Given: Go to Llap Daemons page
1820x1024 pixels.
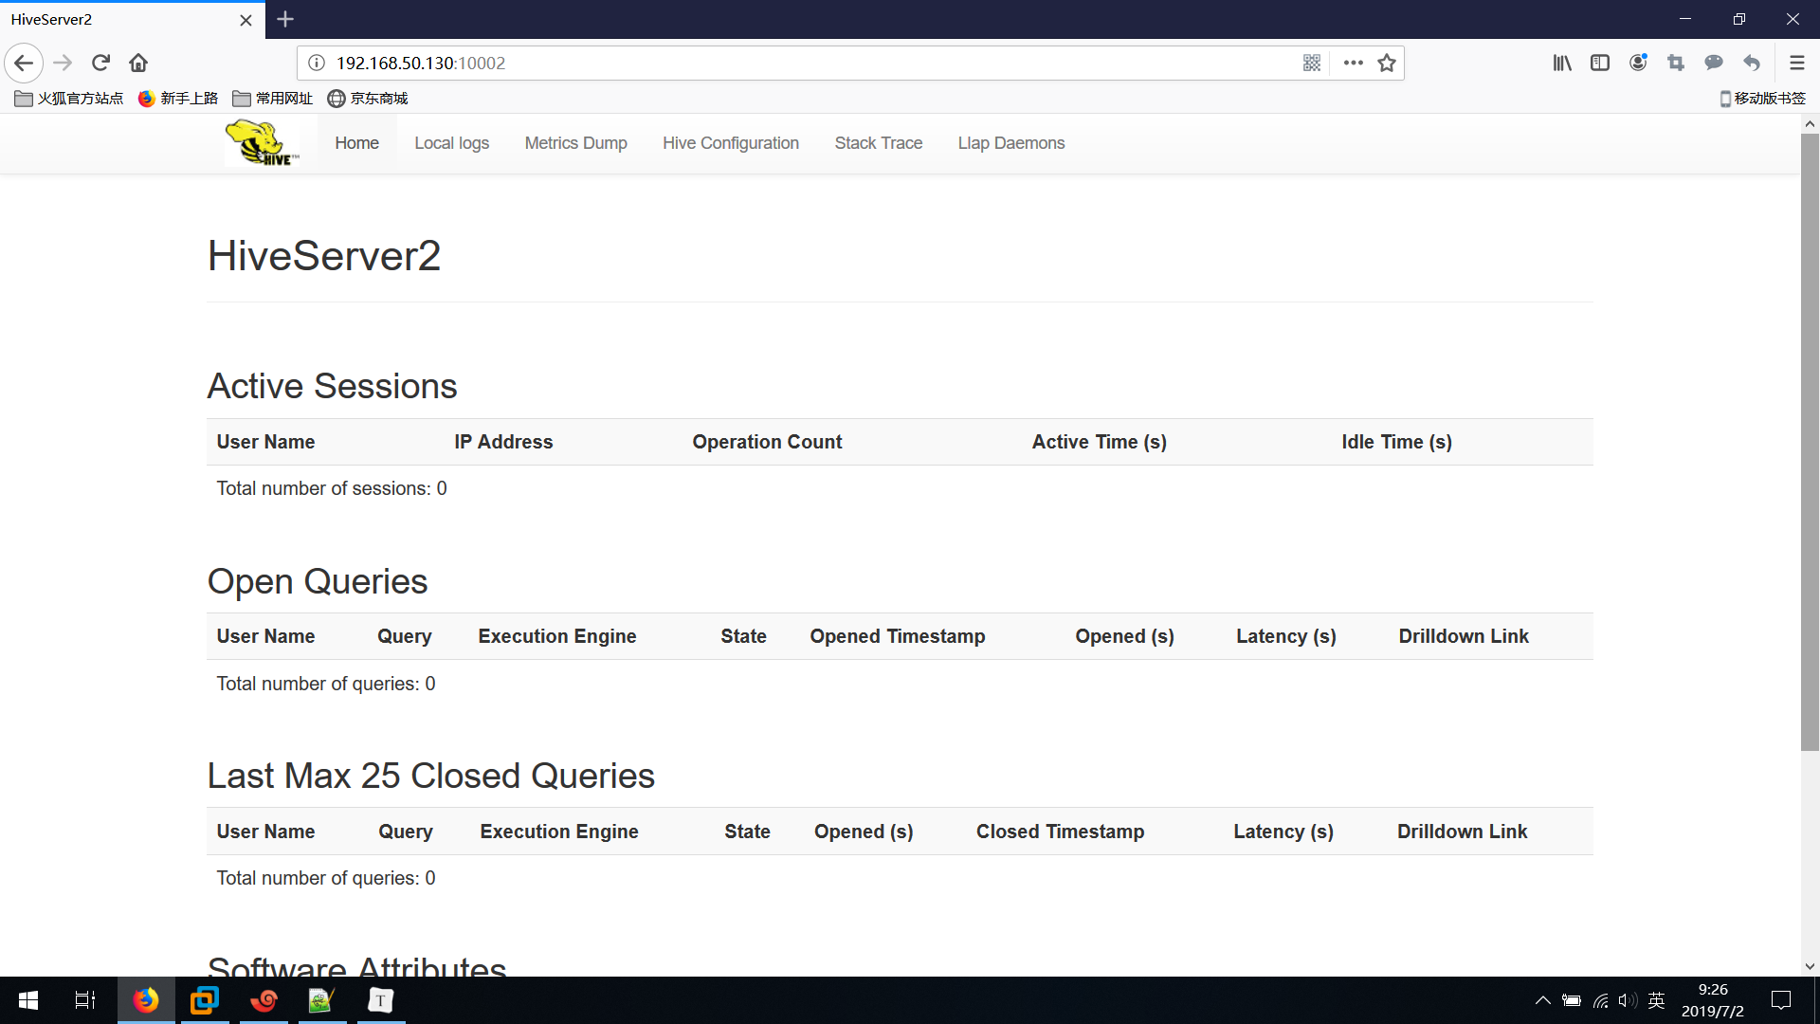Looking at the screenshot, I should coord(1010,143).
